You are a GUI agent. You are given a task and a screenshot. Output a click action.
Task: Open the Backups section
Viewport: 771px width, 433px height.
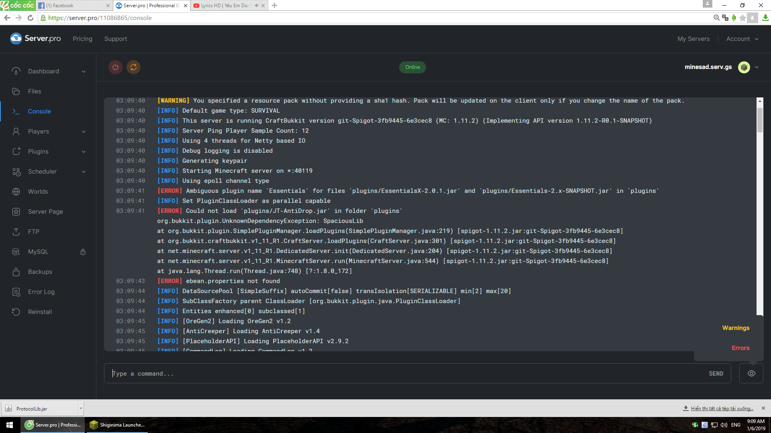click(40, 272)
